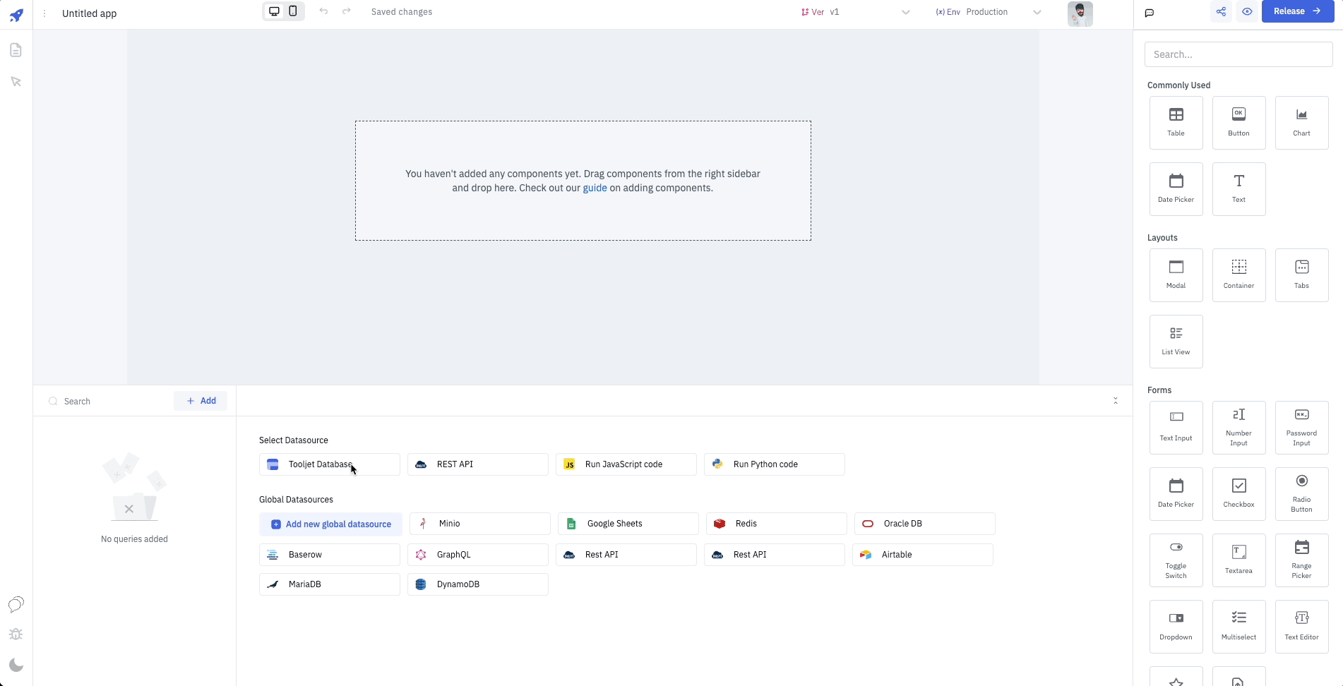Pick the Range Picker component

(x=1301, y=560)
